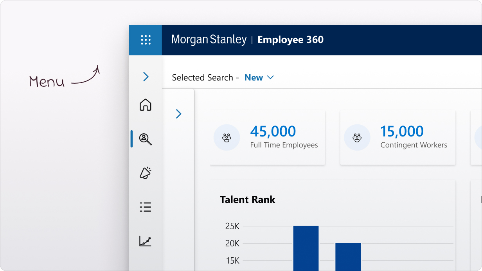The width and height of the screenshot is (482, 271).
Task: Open the employee search sidebar icon
Action: (146, 139)
